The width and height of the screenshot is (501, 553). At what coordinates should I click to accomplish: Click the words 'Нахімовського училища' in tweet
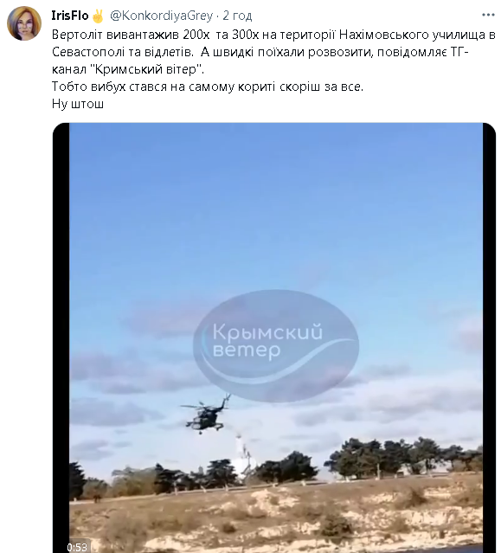[x=416, y=35]
